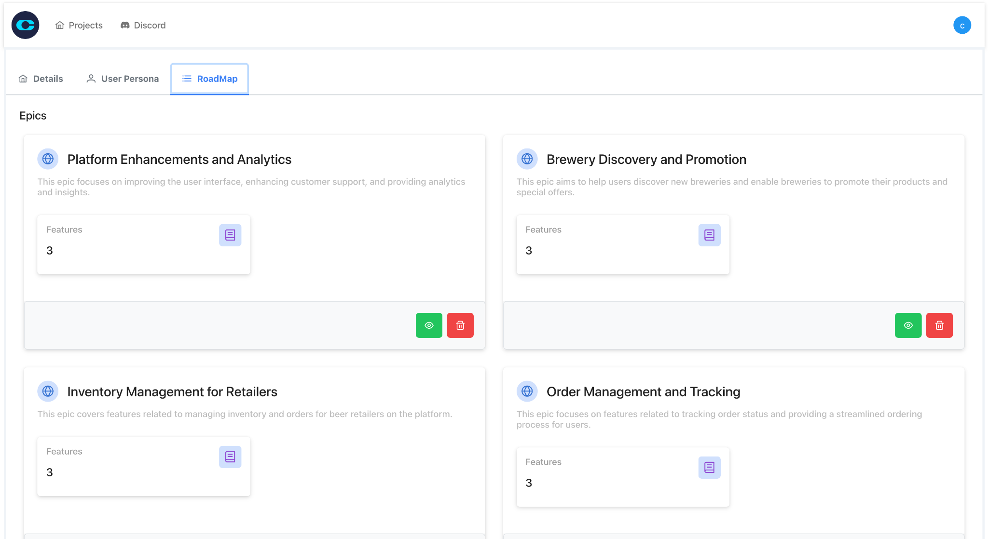Delete the Platform Enhancements and Analytics epic
Screen dimensions: 988x539
coord(460,325)
